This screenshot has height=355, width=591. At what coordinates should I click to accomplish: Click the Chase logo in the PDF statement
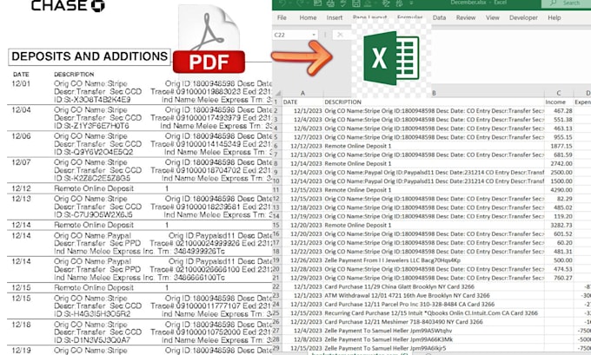tap(68, 5)
